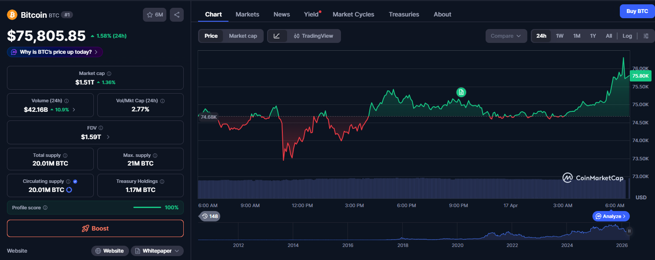Click the Profile score progress bar
655x260 pixels.
147,208
